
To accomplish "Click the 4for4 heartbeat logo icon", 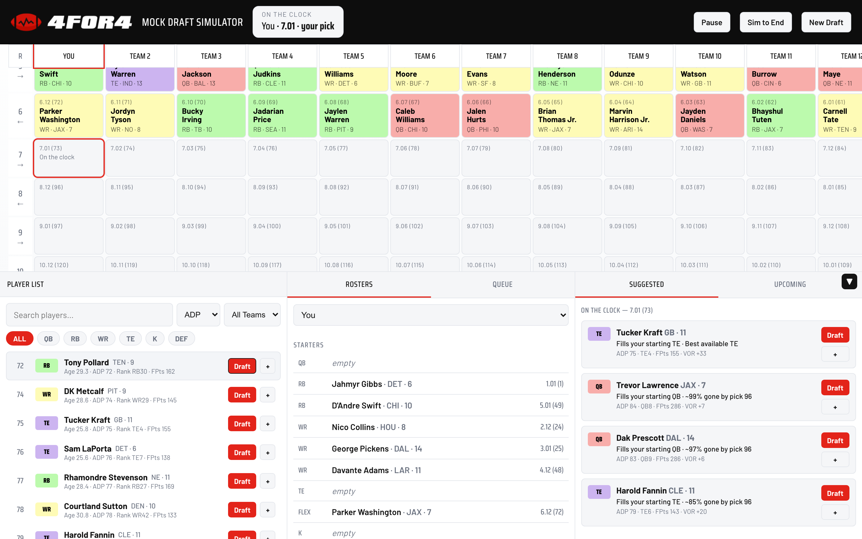I will point(26,22).
